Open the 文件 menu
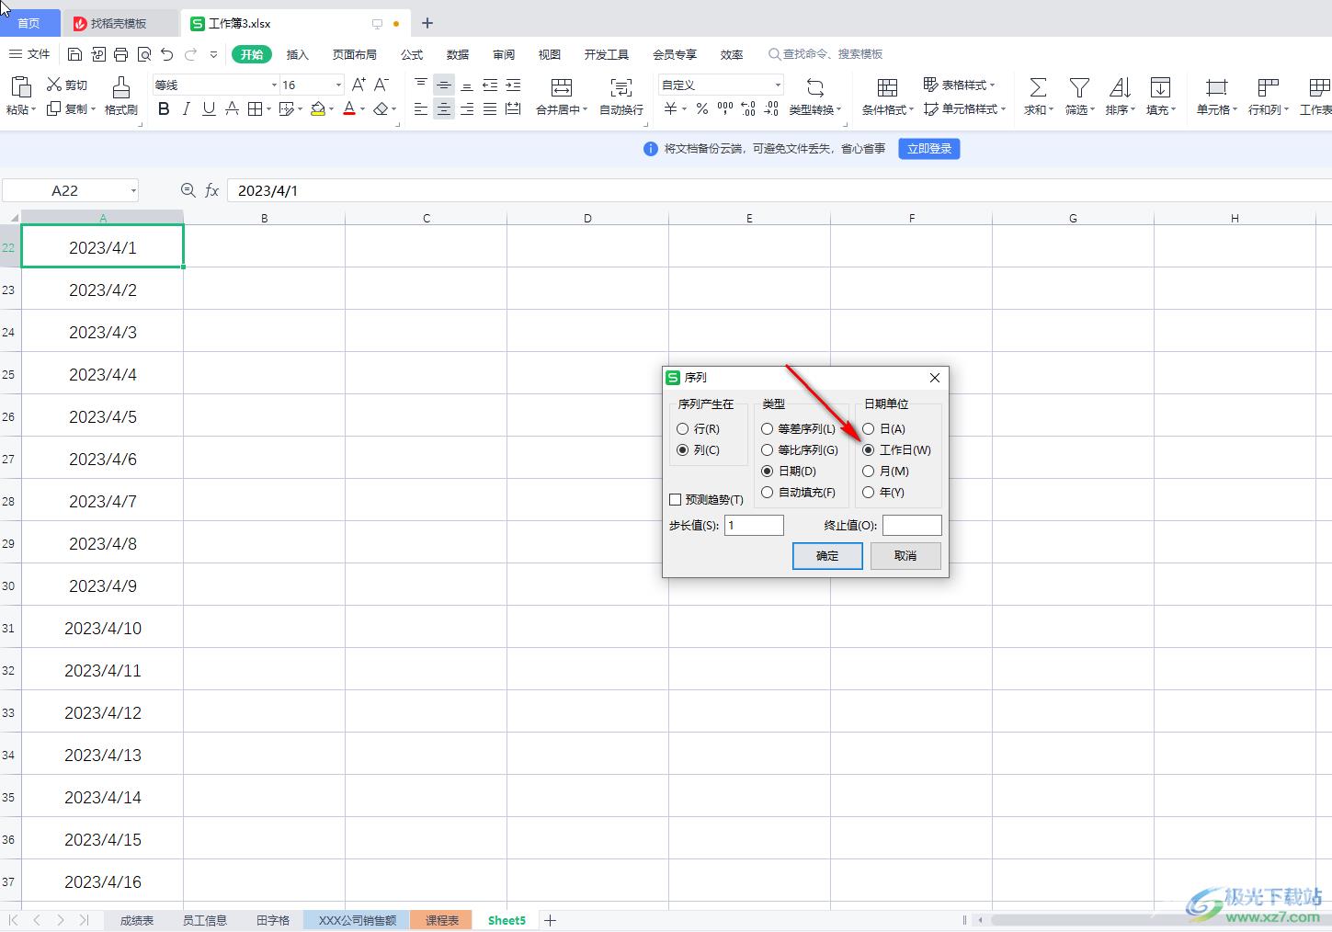The width and height of the screenshot is (1332, 932). (30, 54)
